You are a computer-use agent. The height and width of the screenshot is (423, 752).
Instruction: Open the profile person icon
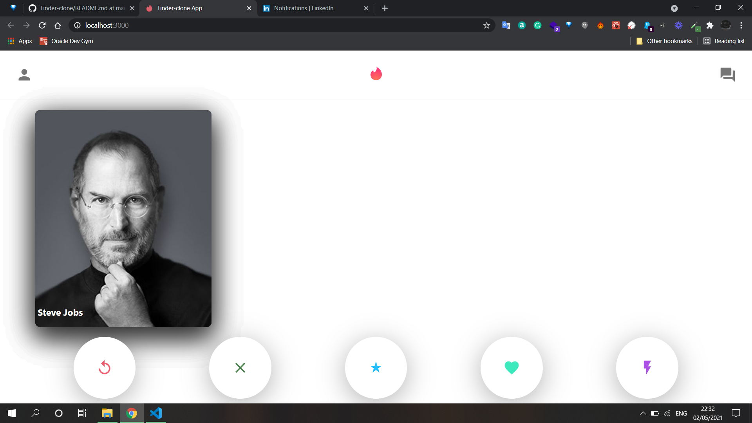24,74
